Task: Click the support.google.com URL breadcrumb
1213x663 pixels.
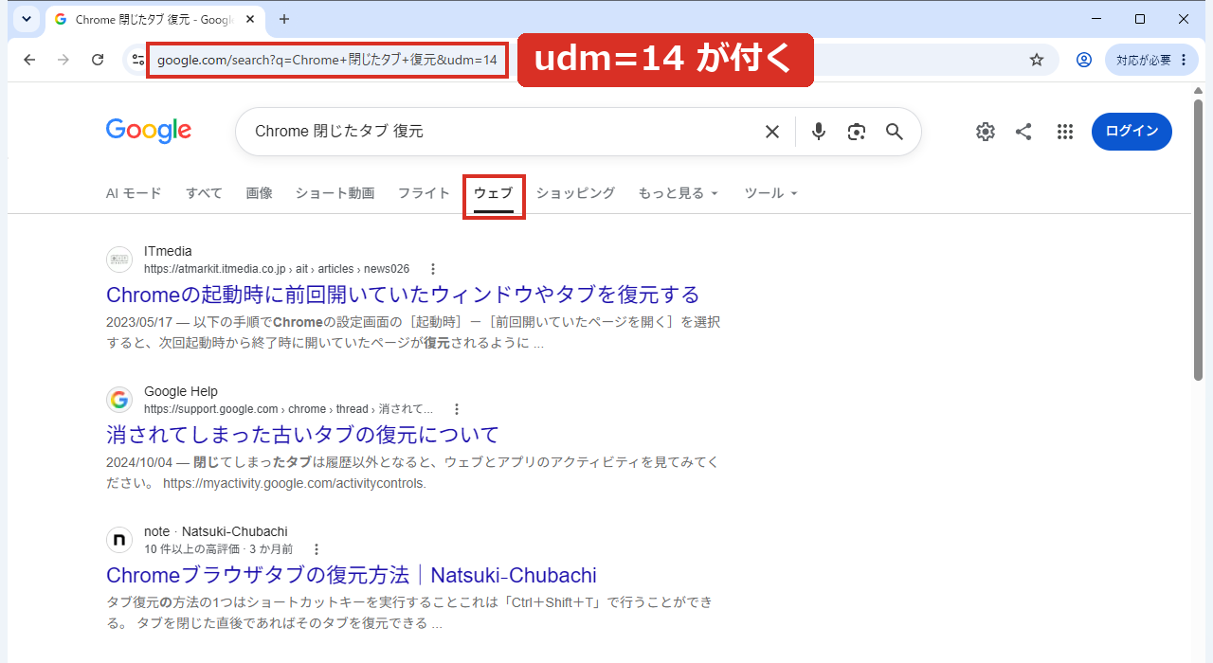Action: pos(288,409)
